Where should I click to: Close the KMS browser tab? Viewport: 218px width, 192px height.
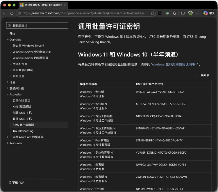(x=65, y=5)
